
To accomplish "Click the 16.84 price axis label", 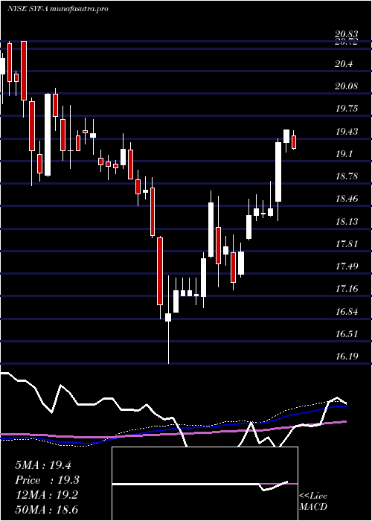I will [346, 312].
